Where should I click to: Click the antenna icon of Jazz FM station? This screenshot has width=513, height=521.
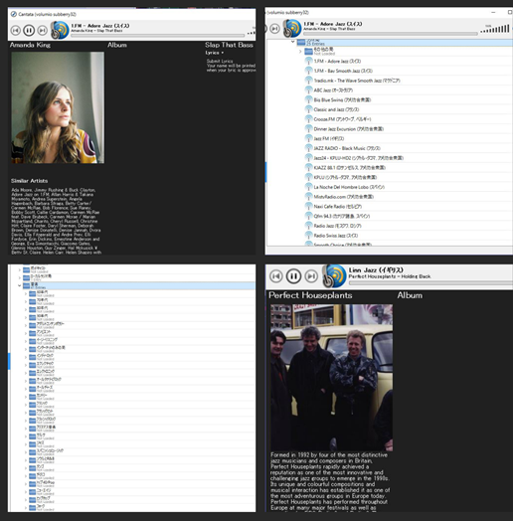pyautogui.click(x=308, y=138)
